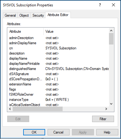This screenshot has height=139, width=121.
Task: Select the isCriticalSystemObject attribute row
Action: 58,105
